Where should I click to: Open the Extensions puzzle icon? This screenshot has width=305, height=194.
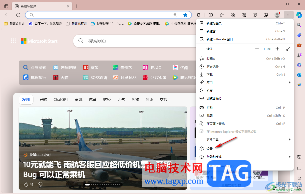[199, 15]
